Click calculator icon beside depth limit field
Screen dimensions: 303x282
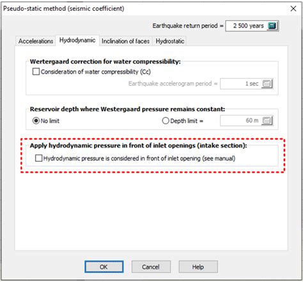[267, 121]
